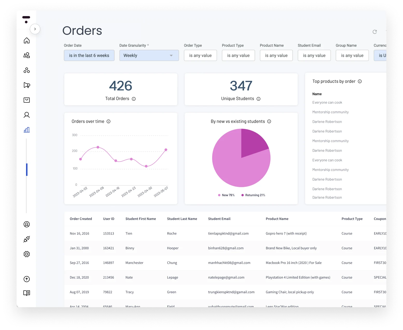Toggle the Returning 21% legend entry
This screenshot has width=403, height=330.
[253, 195]
